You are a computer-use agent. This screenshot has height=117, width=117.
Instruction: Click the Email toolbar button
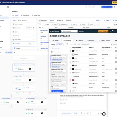coord(54,24)
